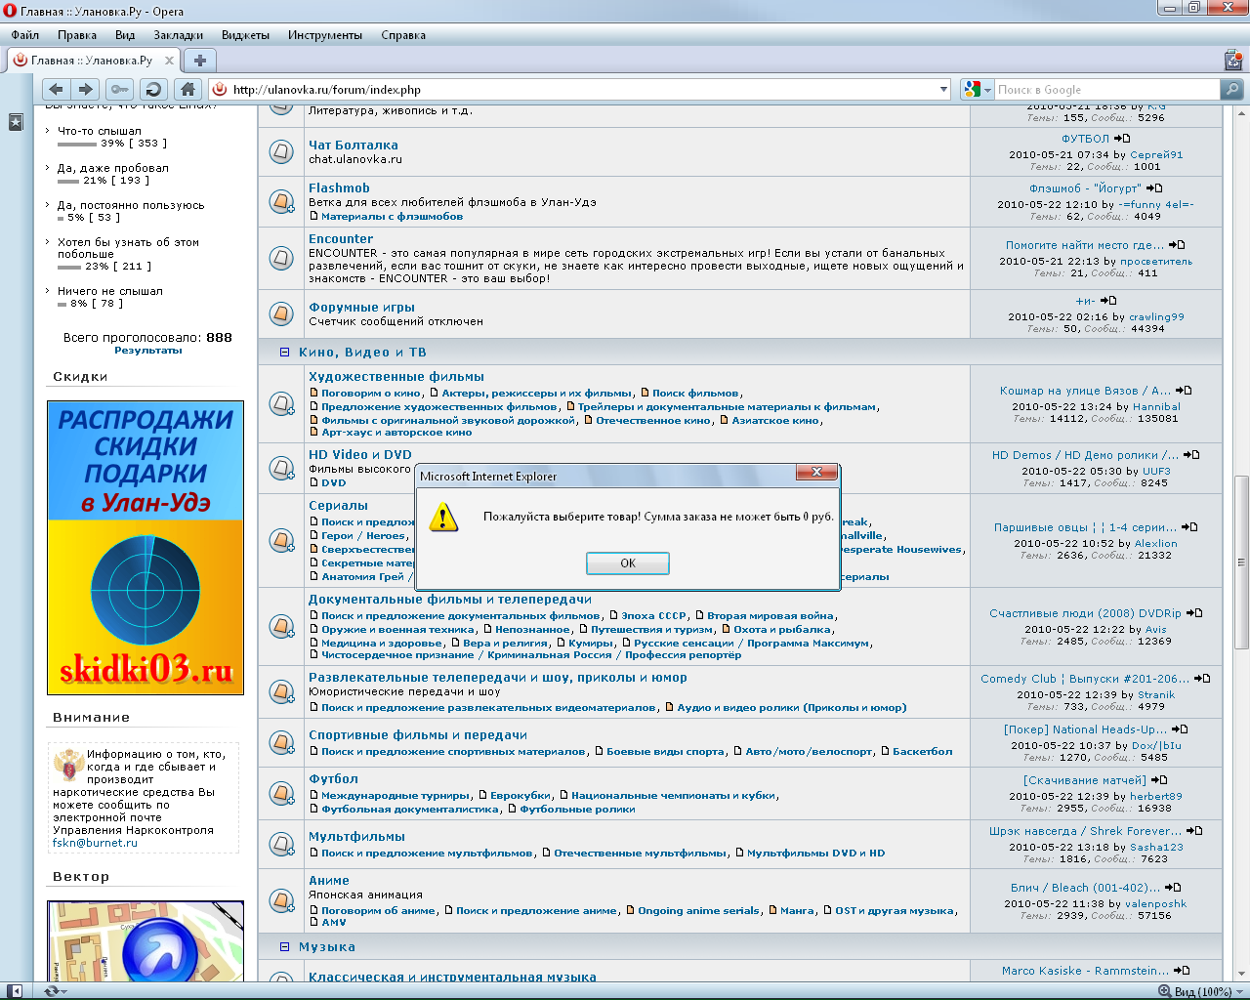Screen dimensions: 1250x1000
Task: Click in the Google search field
Action: 1105,89
